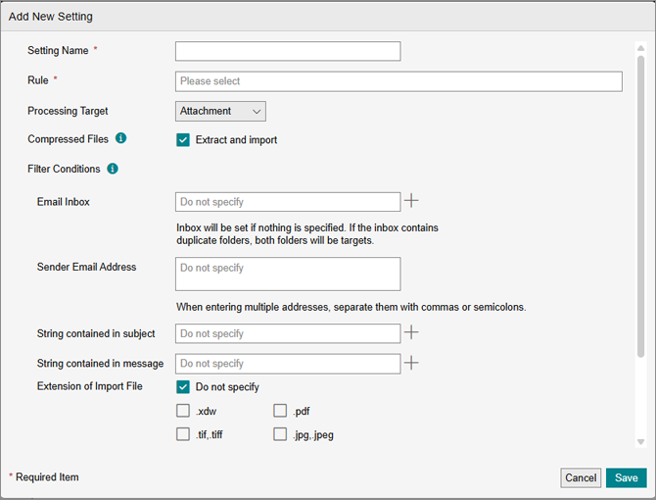
Task: Open the Rule selection dropdown
Action: [x=398, y=81]
